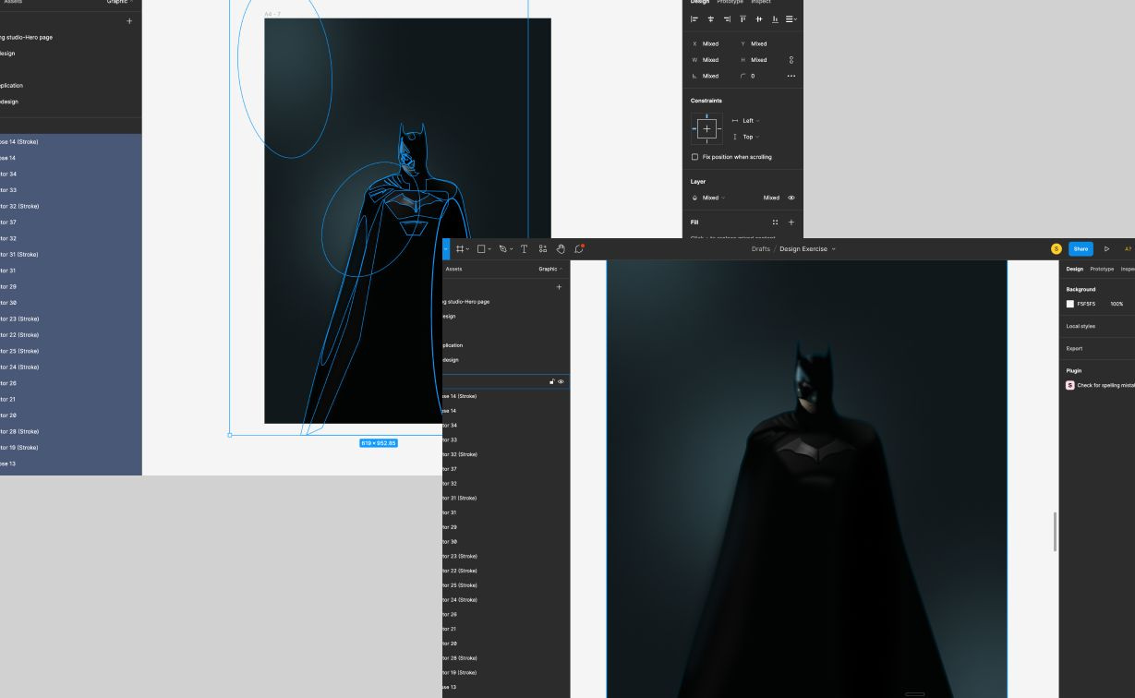The height and width of the screenshot is (698, 1135).
Task: Enable Fix position when scrolling
Action: tap(694, 157)
